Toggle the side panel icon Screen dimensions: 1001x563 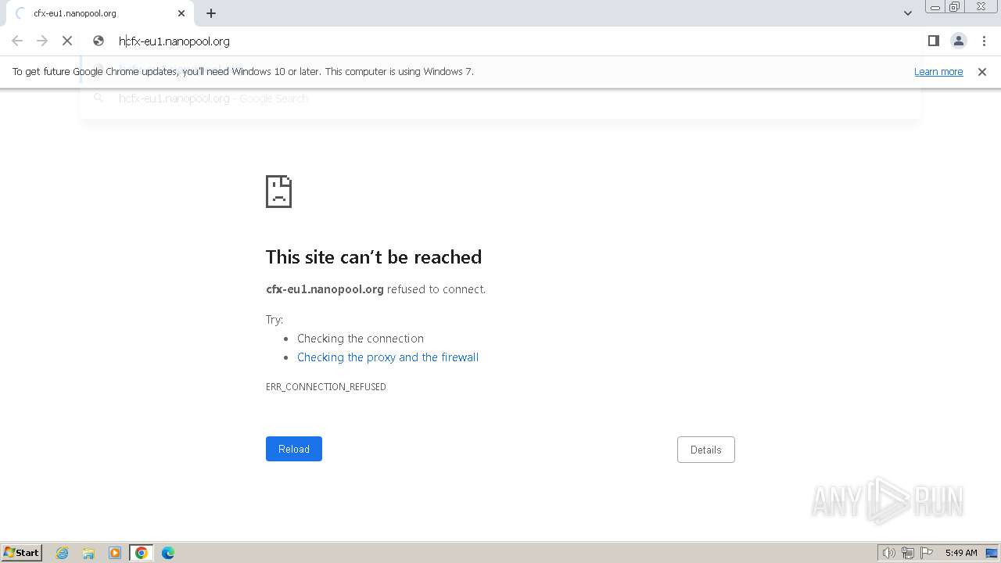pyautogui.click(x=933, y=41)
